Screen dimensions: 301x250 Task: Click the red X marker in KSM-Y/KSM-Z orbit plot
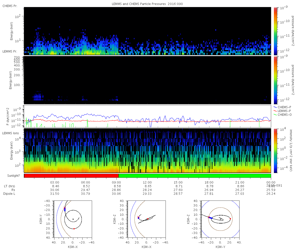[x=209, y=217]
